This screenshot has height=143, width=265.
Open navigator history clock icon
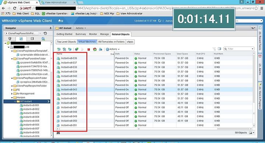[x=45, y=33]
